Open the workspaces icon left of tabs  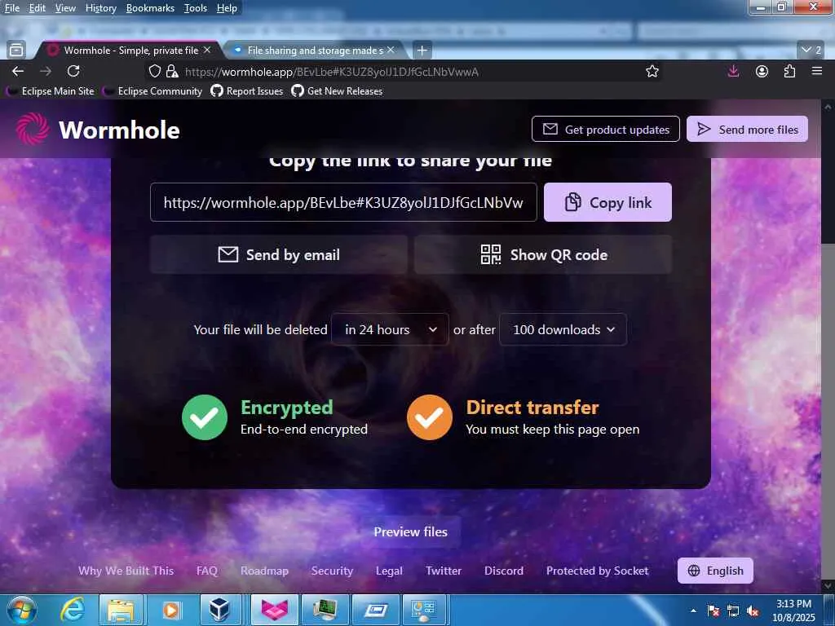click(x=16, y=50)
